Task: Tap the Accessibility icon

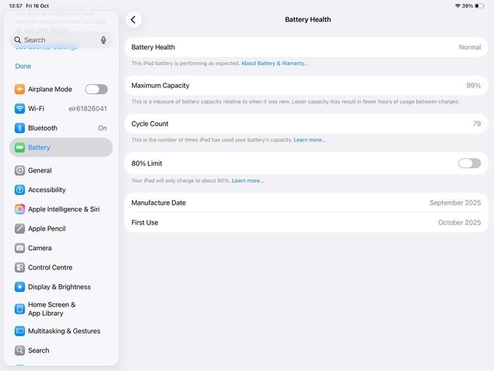Action: pyautogui.click(x=20, y=190)
